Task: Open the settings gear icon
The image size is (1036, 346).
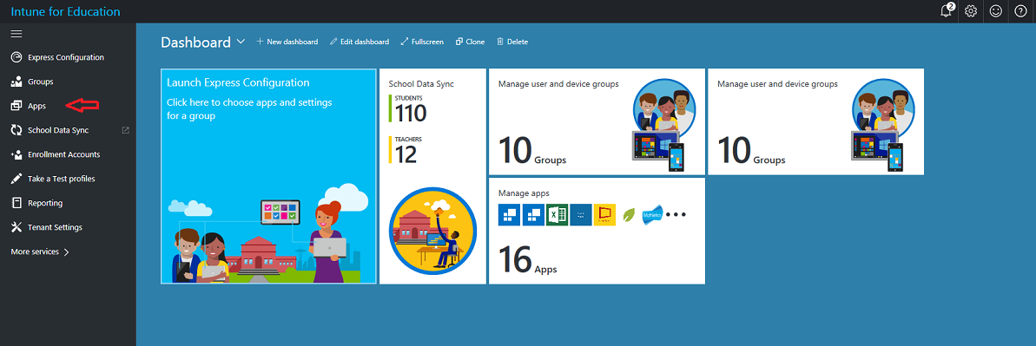Action: (x=971, y=10)
